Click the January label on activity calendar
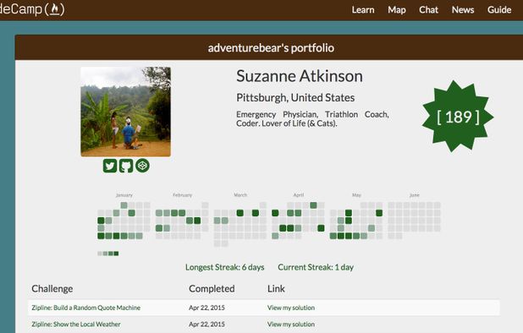523x333 pixels. [124, 195]
